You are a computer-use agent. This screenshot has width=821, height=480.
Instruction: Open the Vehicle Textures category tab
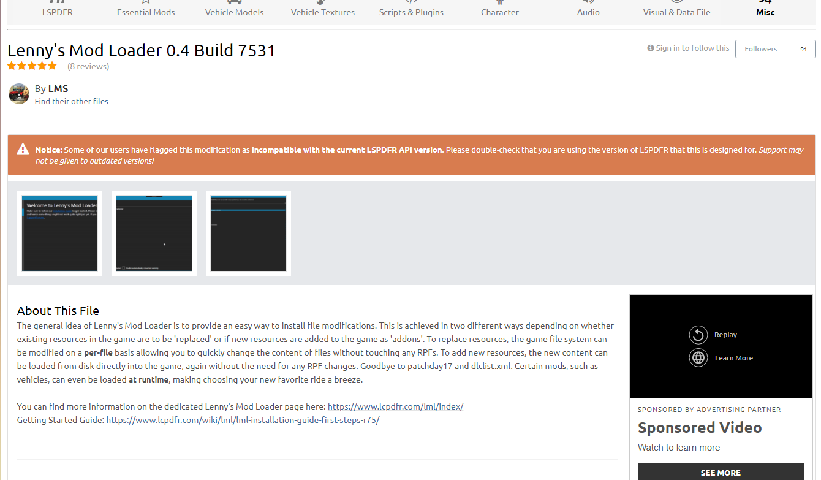click(323, 12)
